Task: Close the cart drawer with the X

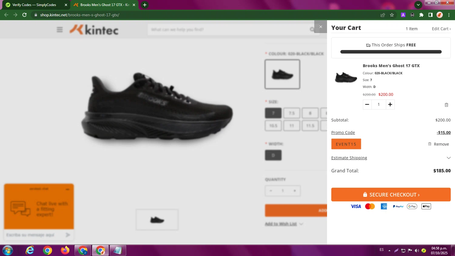Action: [321, 27]
